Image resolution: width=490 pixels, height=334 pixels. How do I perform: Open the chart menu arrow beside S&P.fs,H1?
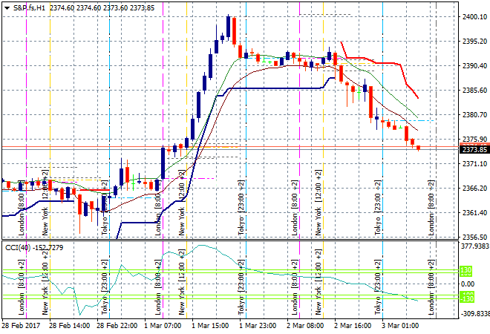(7, 7)
